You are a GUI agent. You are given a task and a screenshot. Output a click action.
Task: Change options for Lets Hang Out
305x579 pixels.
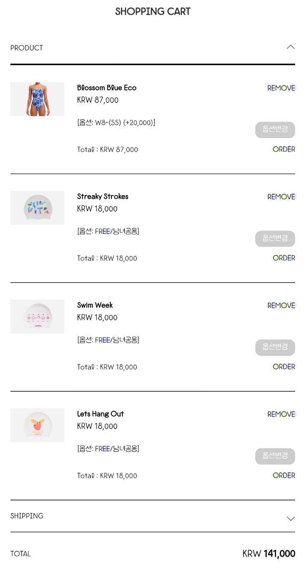[x=275, y=456]
